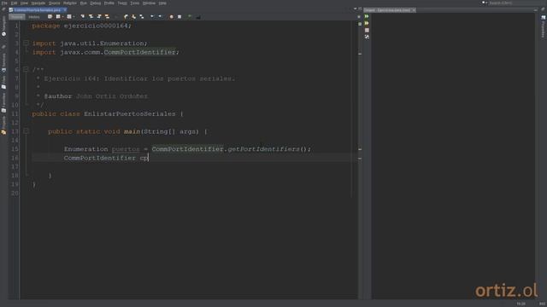Open the Navigate menu
The image size is (547, 307).
point(38,3)
